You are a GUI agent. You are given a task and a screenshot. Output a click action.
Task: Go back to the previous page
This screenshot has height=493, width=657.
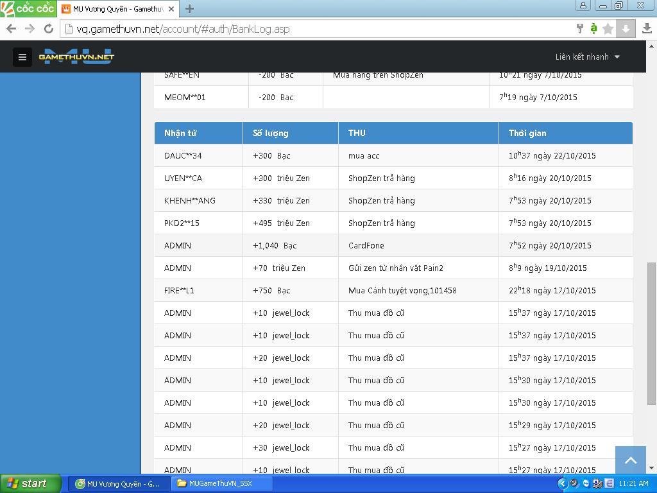pos(12,29)
